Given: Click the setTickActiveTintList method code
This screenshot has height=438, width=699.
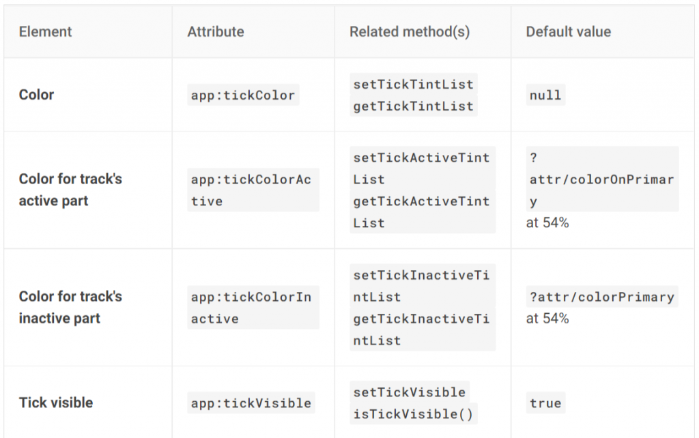Looking at the screenshot, I should [421, 169].
